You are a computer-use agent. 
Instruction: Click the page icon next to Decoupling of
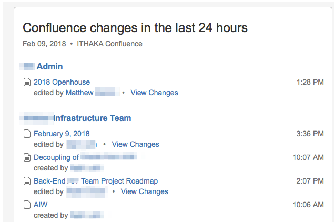coord(27,157)
